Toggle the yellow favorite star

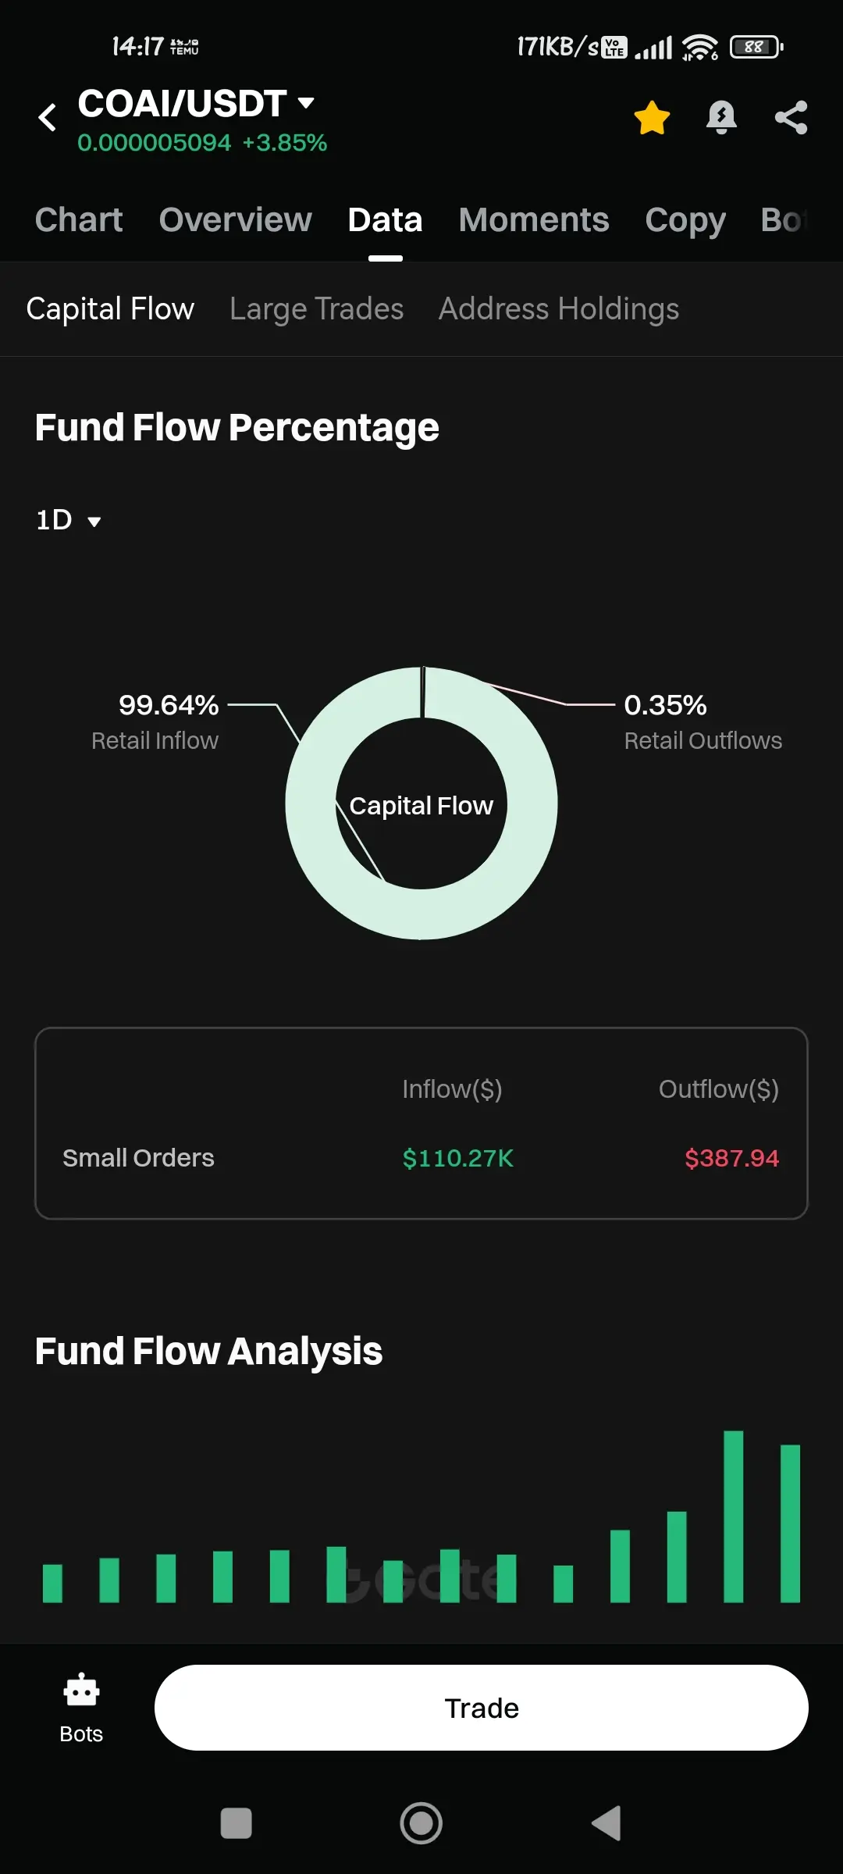pos(652,118)
